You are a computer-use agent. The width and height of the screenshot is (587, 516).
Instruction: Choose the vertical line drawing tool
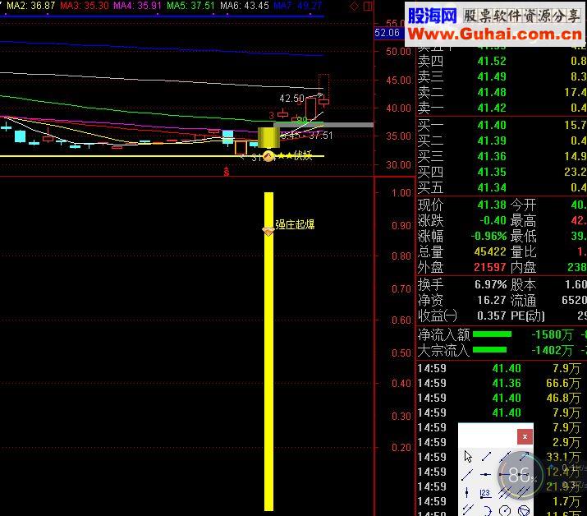click(x=466, y=493)
